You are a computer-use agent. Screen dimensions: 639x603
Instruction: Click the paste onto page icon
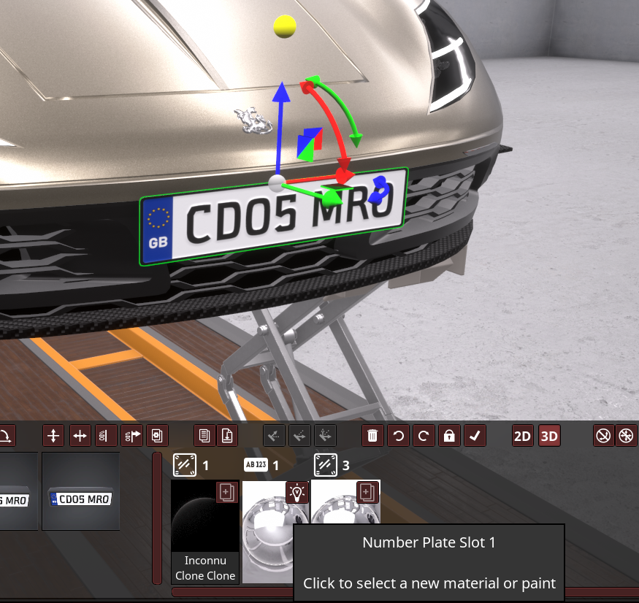227,436
